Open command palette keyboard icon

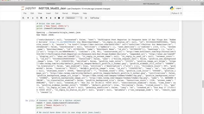[x=86, y=18]
